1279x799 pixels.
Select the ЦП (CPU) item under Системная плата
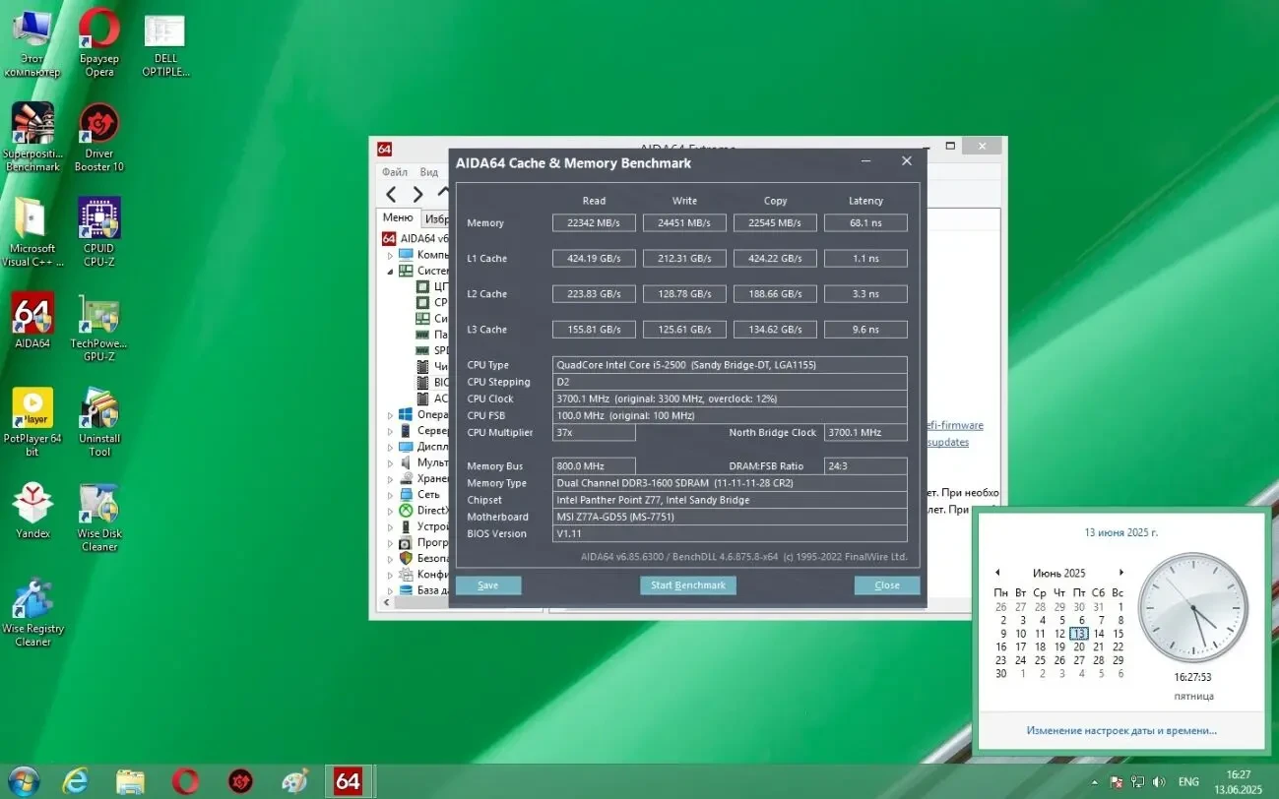(x=423, y=286)
